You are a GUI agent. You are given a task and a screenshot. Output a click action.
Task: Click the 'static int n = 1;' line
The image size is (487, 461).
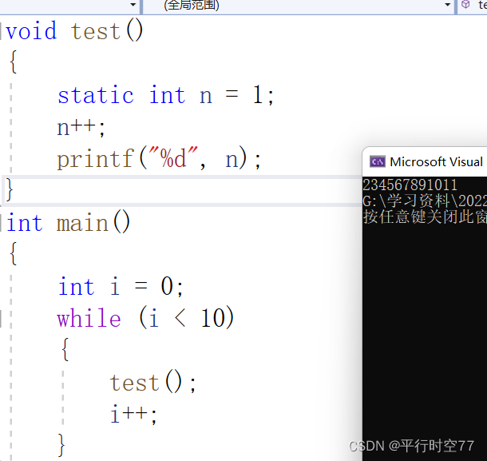point(165,95)
